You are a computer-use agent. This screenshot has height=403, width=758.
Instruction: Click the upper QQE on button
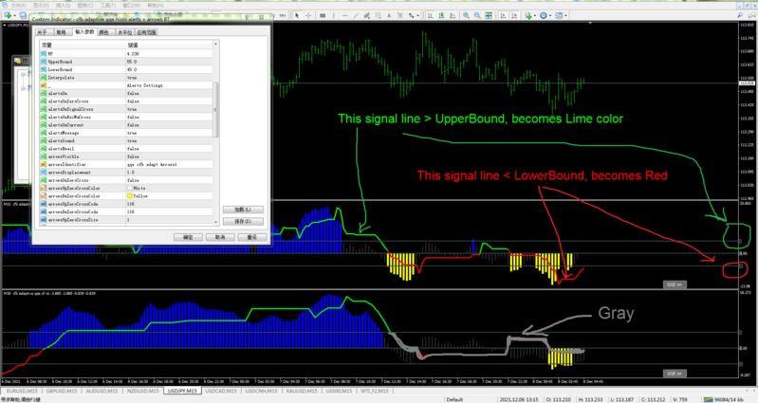675,284
